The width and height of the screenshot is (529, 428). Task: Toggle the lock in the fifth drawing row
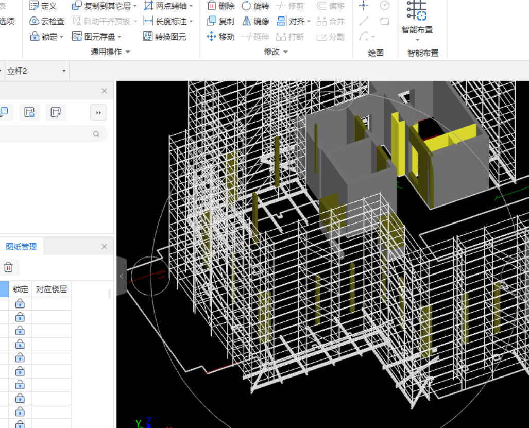click(20, 357)
